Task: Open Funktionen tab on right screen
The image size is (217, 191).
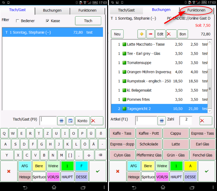Action: 196,10
